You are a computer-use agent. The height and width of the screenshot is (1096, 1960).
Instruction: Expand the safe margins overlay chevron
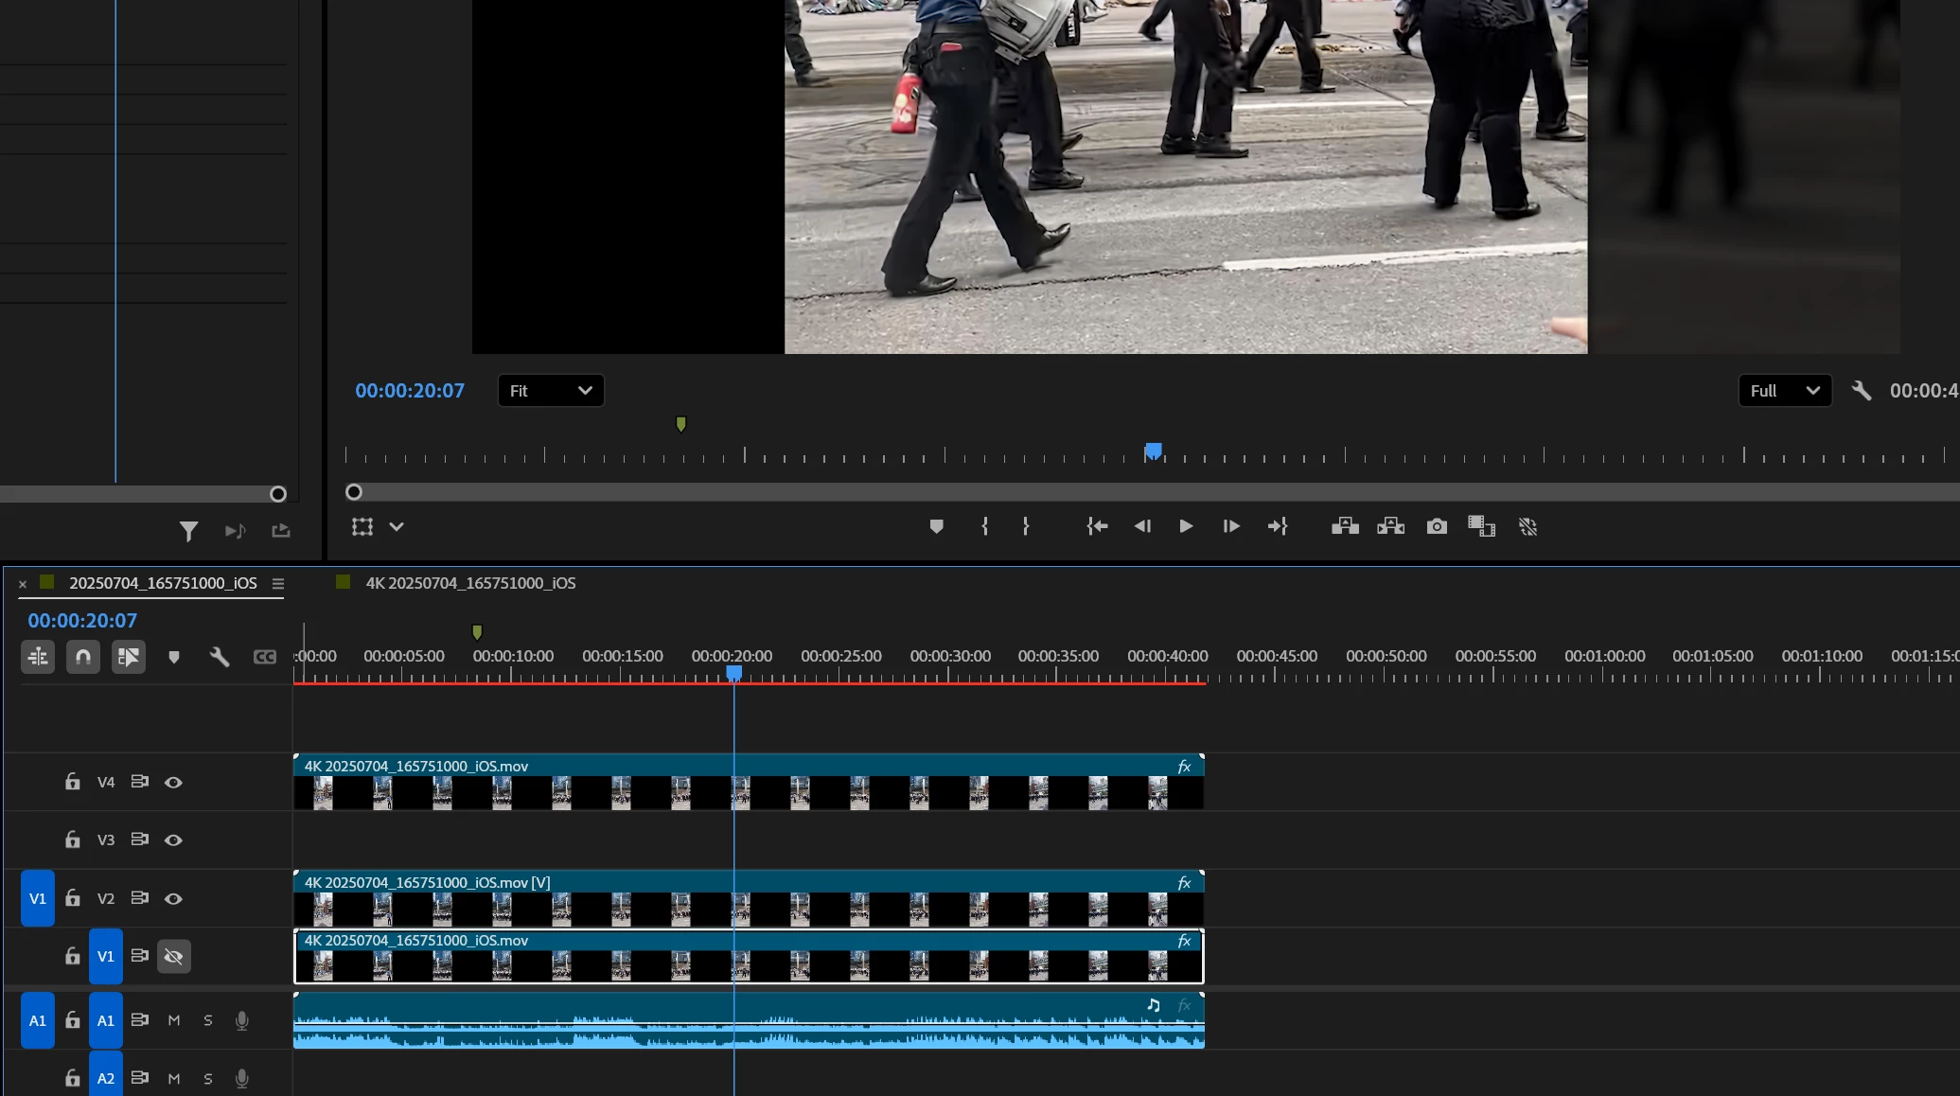tap(397, 527)
